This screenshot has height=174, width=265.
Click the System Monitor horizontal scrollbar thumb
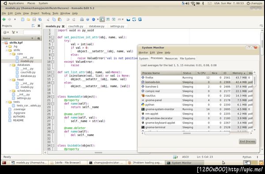point(187,133)
